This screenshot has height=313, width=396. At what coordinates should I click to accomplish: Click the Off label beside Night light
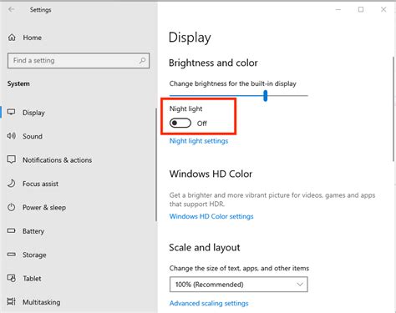click(202, 124)
